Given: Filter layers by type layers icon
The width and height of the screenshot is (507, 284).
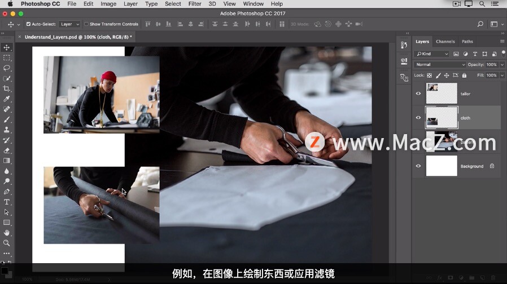Looking at the screenshot, I should tap(475, 54).
